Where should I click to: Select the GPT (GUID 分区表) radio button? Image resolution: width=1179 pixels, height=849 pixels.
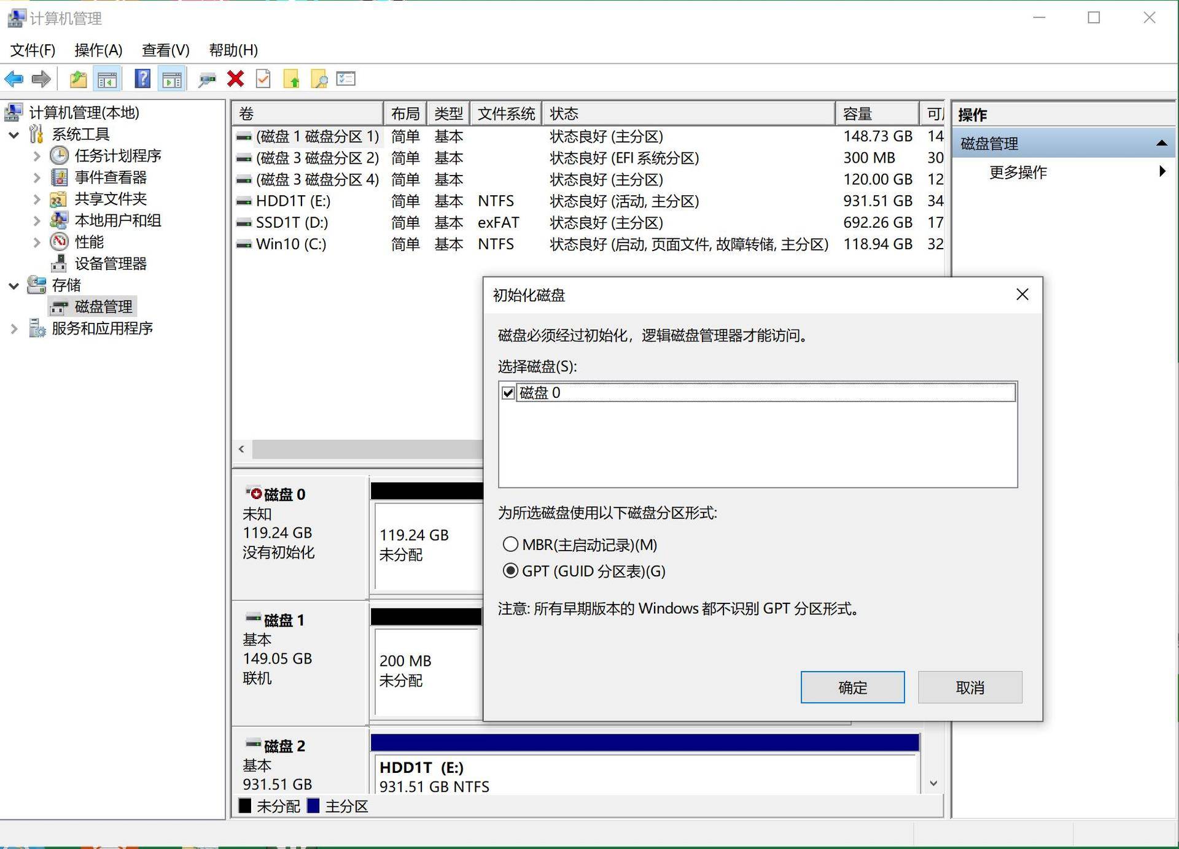pyautogui.click(x=510, y=571)
